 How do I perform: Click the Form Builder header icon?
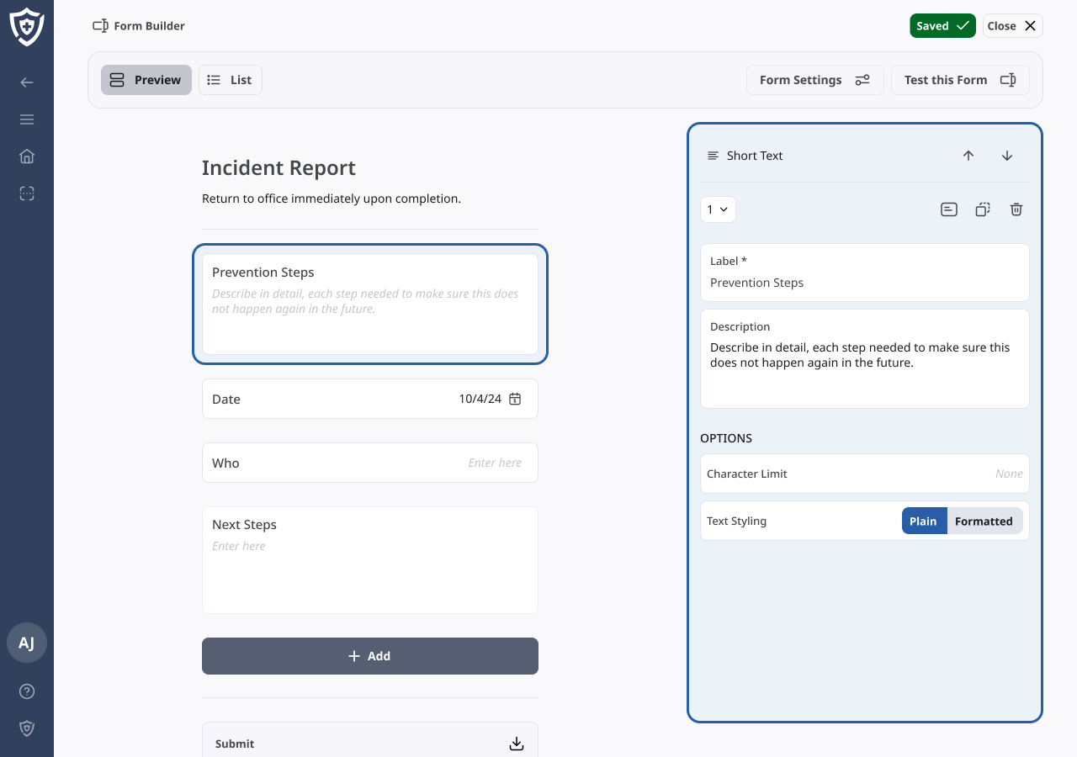click(x=100, y=26)
